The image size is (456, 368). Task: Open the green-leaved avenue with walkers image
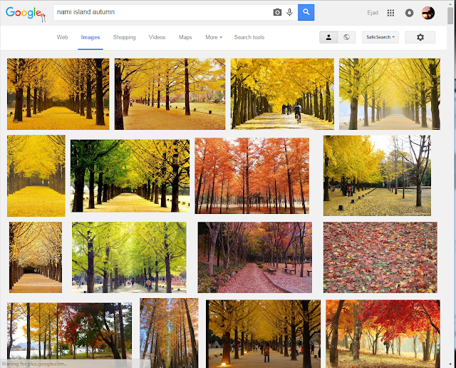point(129,257)
